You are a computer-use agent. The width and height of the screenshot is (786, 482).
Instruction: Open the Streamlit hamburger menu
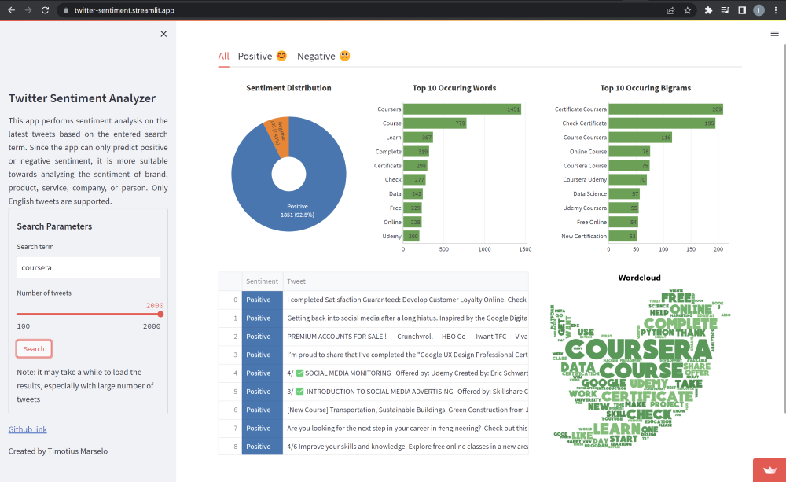[x=774, y=34]
